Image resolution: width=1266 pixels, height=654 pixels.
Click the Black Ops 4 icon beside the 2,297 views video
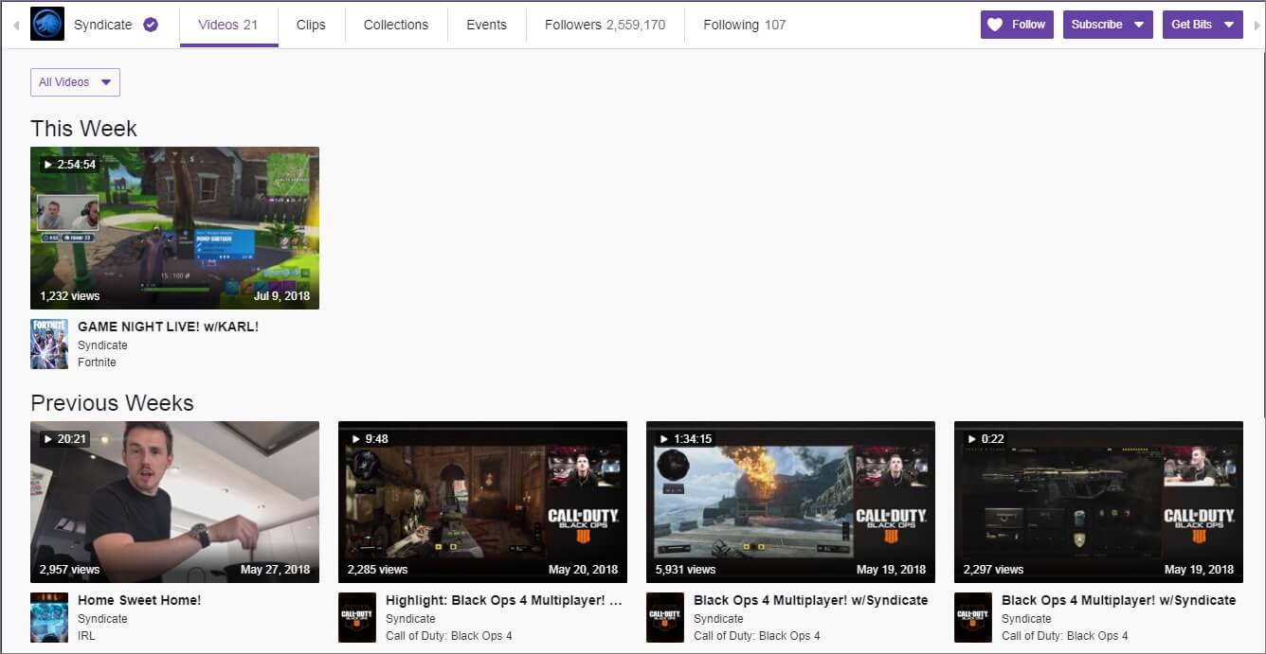[x=973, y=617]
